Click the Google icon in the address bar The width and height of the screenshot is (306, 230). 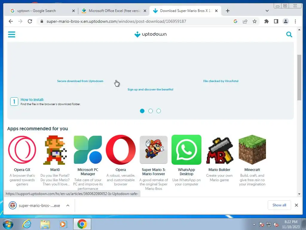click(235, 21)
